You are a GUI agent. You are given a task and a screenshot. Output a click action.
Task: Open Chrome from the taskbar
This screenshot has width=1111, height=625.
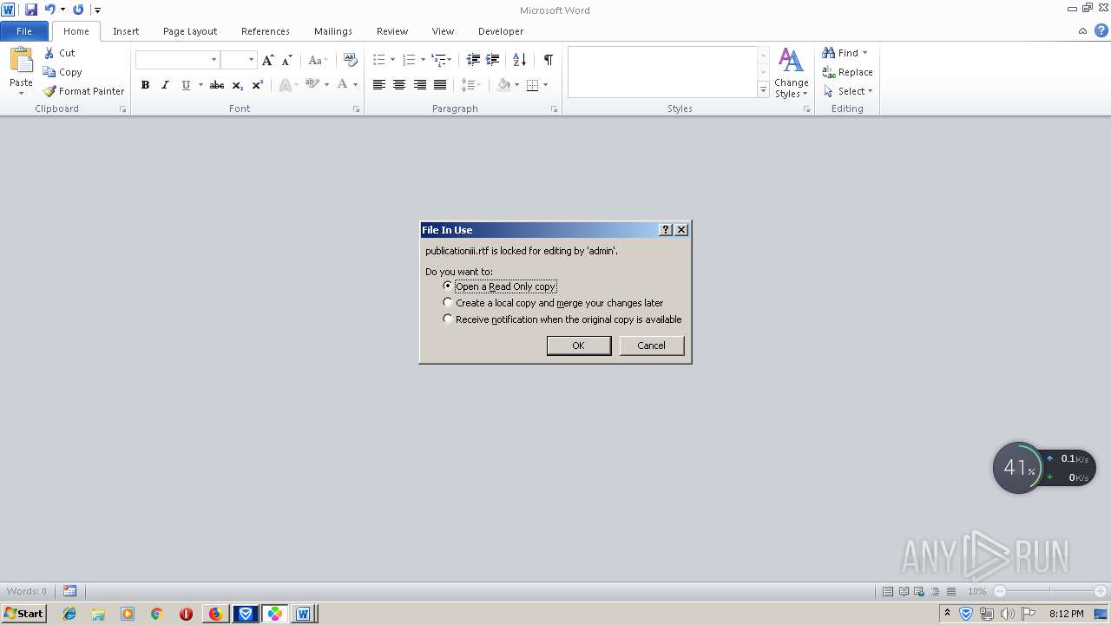tap(156, 614)
